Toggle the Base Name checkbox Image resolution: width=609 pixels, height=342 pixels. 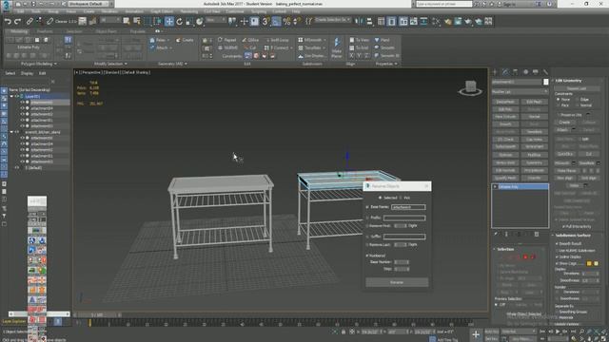[368, 207]
